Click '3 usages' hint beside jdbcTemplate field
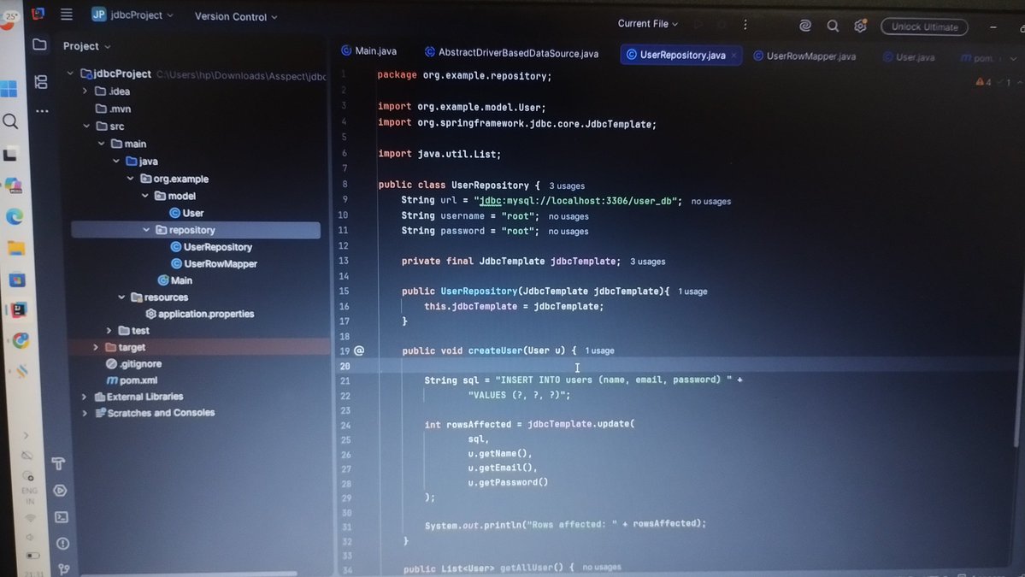1025x577 pixels. [648, 262]
